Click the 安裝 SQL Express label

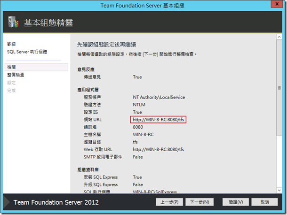tap(101, 177)
